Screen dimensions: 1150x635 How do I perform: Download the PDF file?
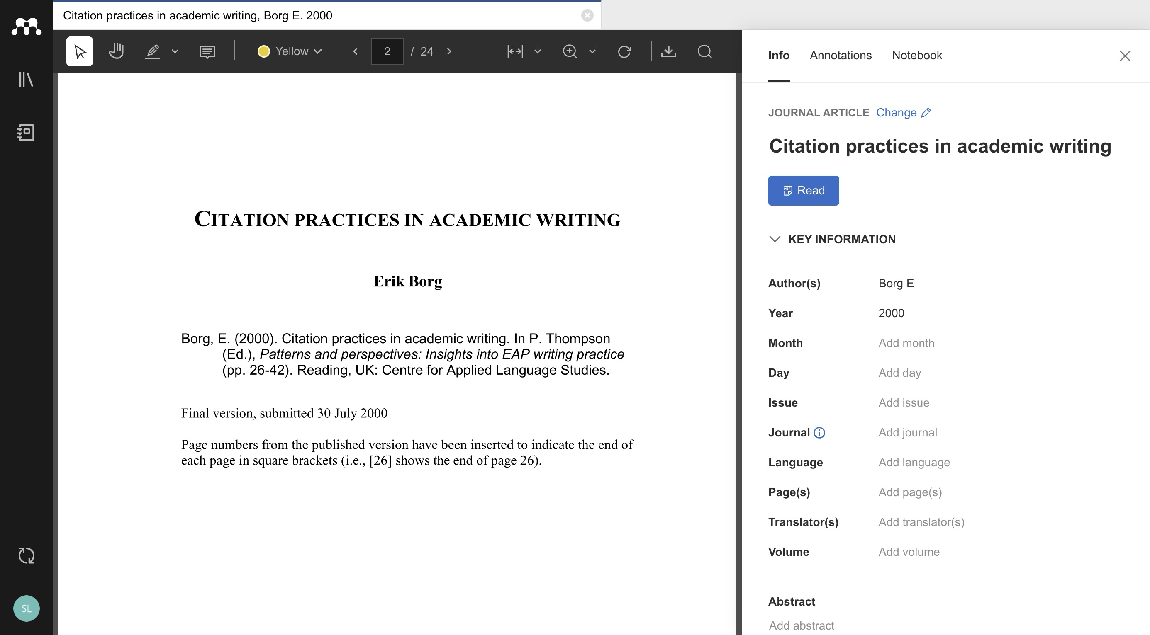(x=668, y=51)
